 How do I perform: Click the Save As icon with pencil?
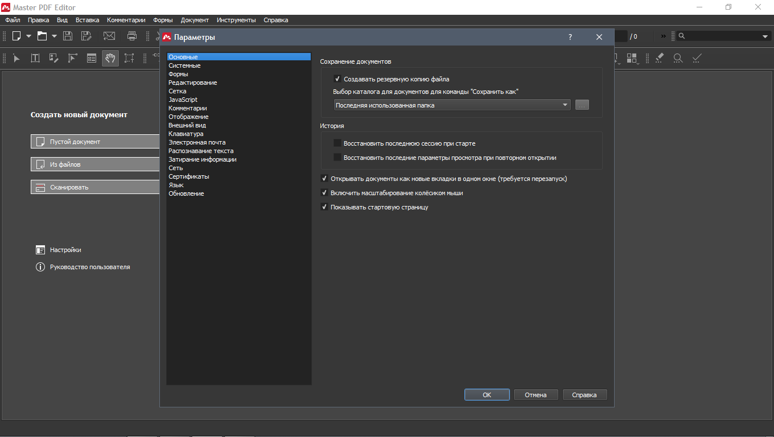click(x=86, y=36)
